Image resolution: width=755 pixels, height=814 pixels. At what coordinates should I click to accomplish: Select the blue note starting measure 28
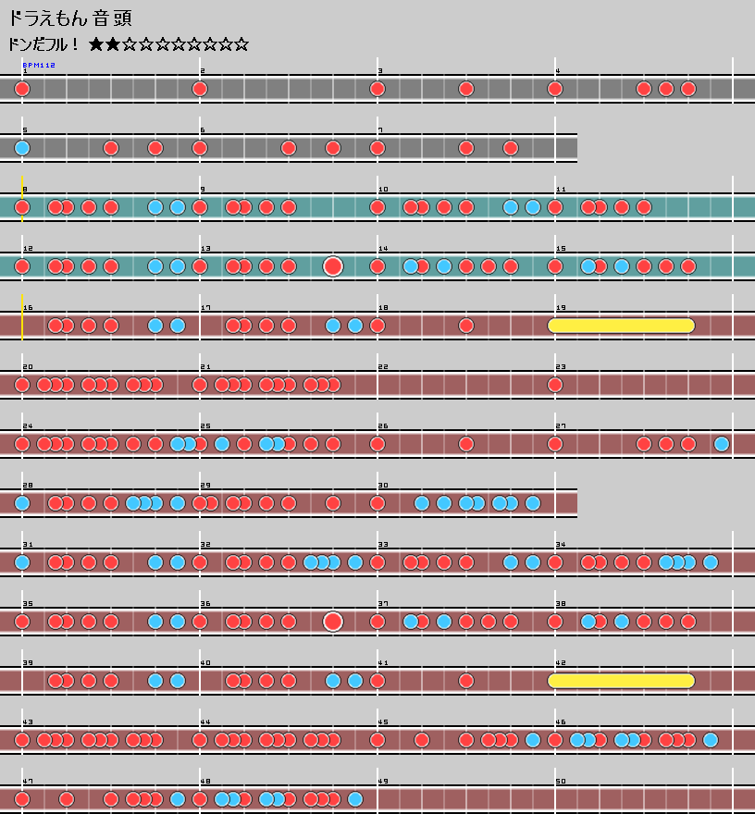coord(22,503)
